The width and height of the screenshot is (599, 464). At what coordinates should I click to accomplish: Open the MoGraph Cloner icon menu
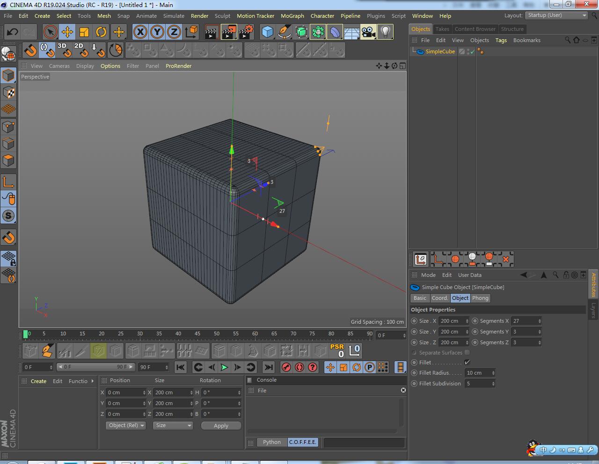click(319, 32)
